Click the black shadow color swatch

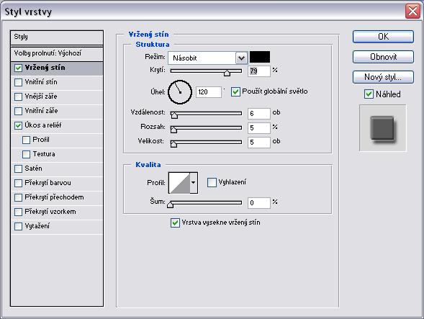click(260, 57)
